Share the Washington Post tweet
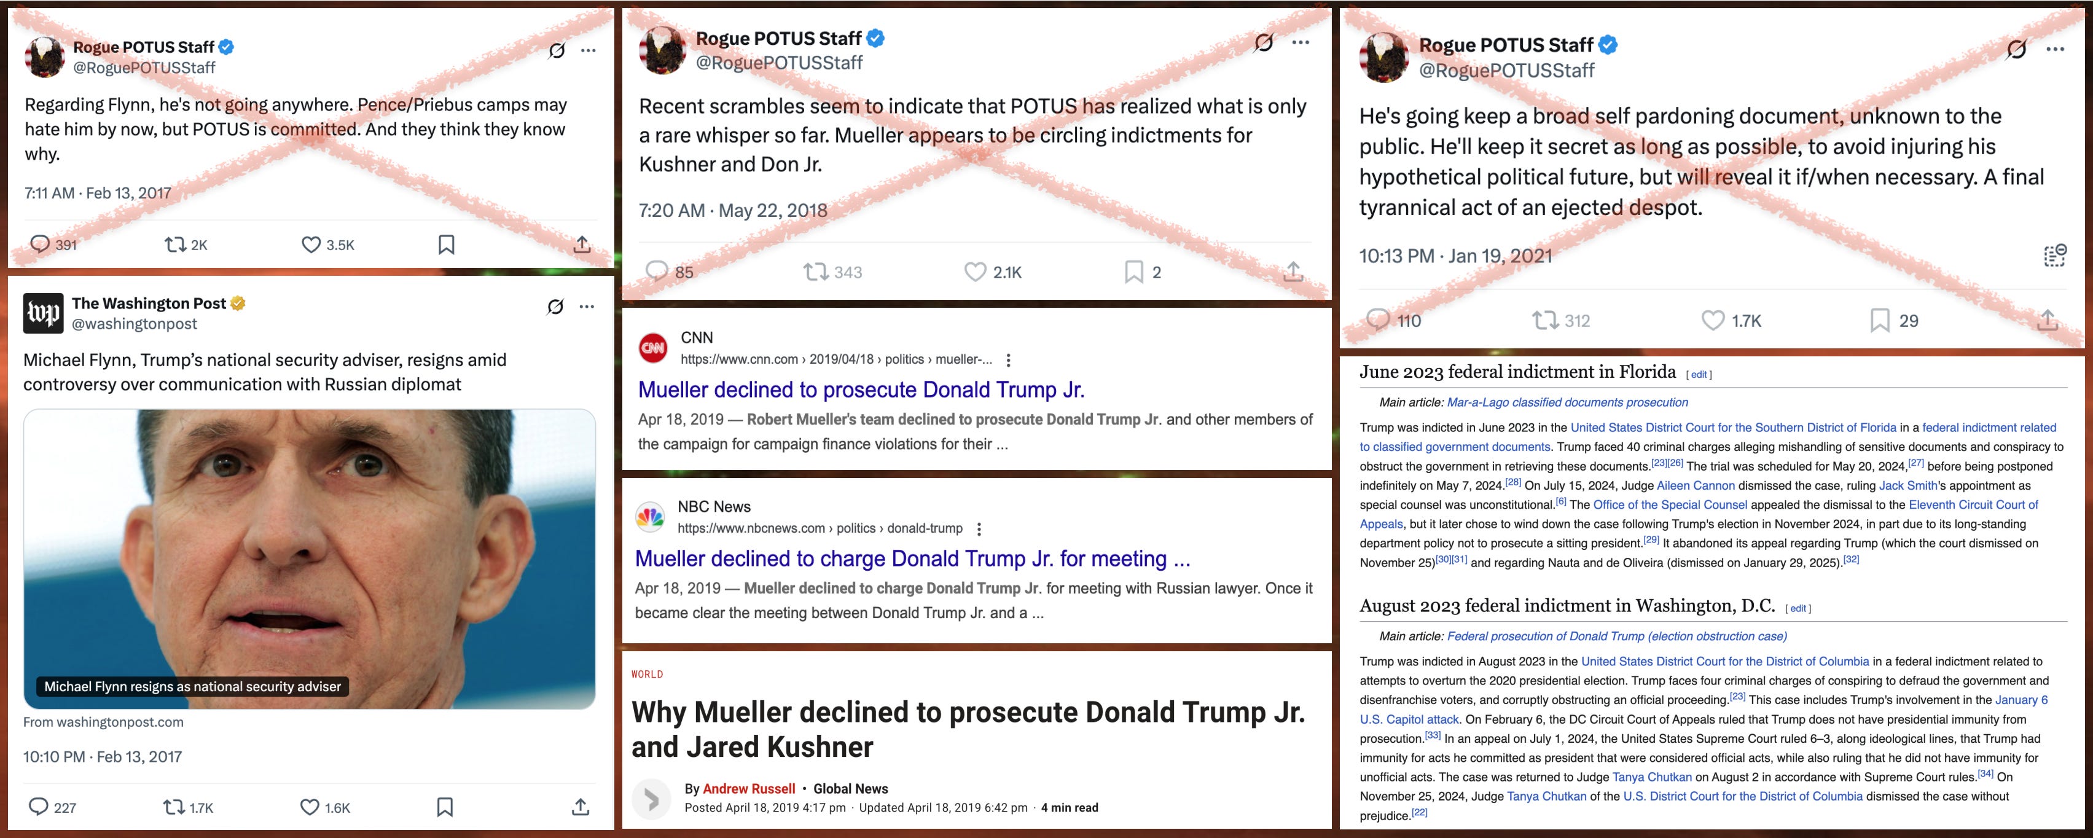This screenshot has width=2093, height=838. point(580,807)
